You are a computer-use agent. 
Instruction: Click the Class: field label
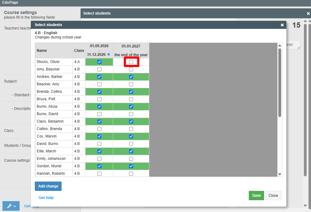pyautogui.click(x=9, y=131)
